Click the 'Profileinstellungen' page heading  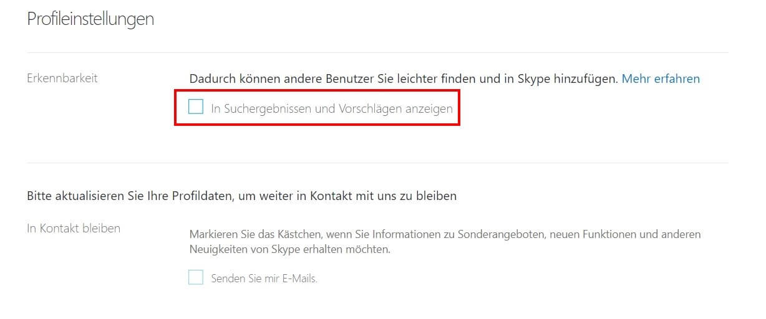tap(90, 19)
